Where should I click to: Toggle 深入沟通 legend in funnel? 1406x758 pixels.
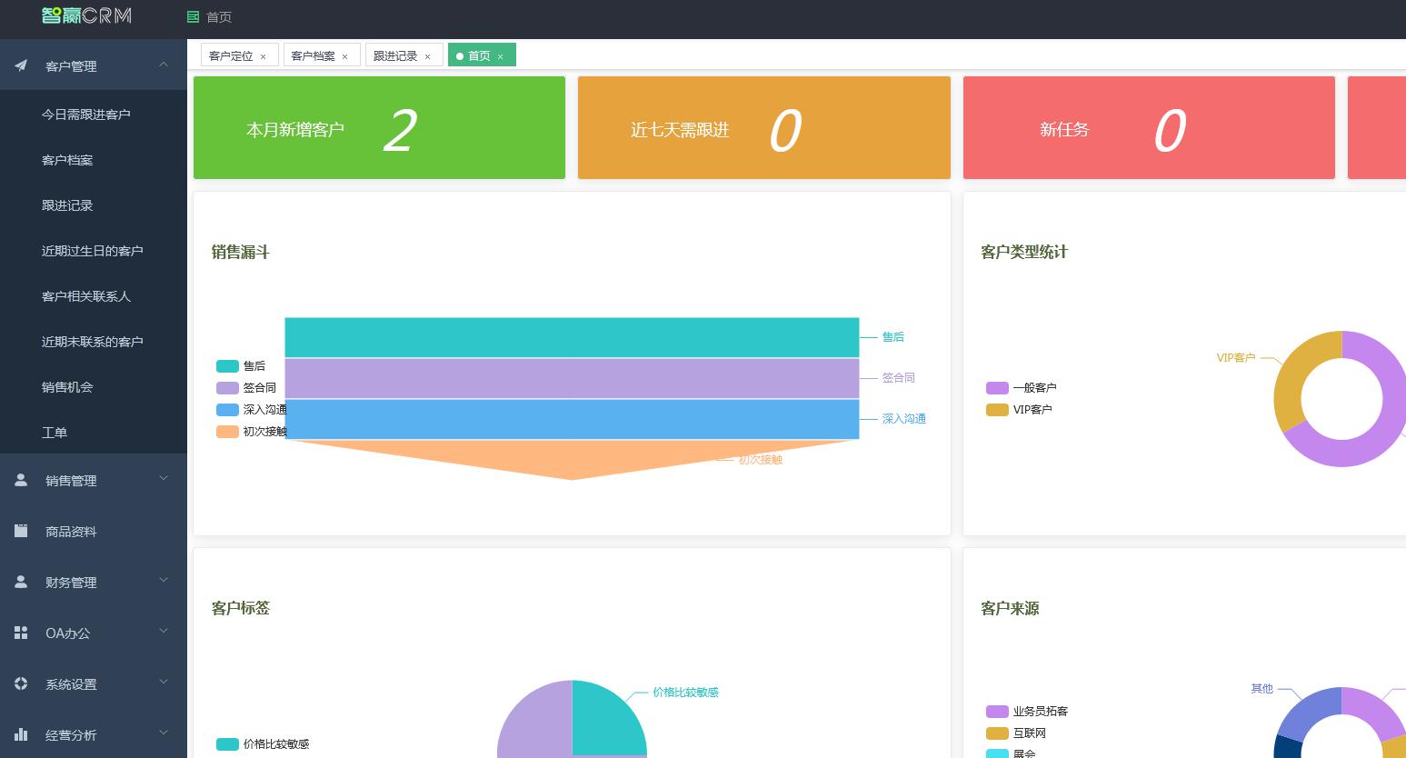tap(252, 410)
